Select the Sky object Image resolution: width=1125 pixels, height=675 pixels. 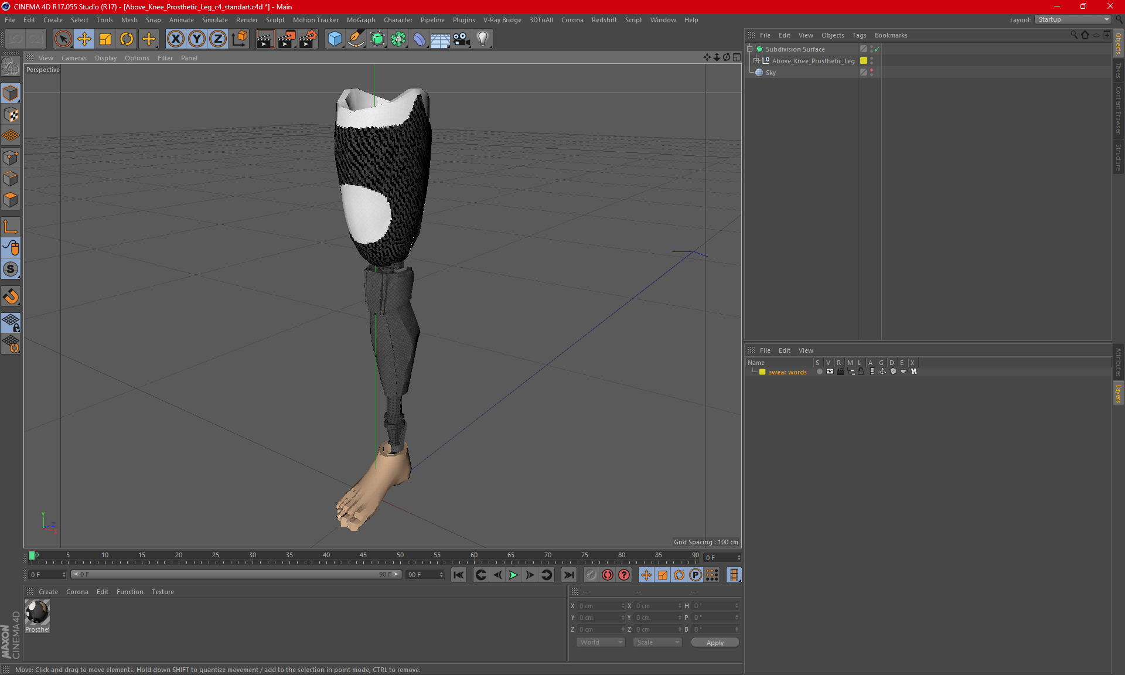coord(771,73)
